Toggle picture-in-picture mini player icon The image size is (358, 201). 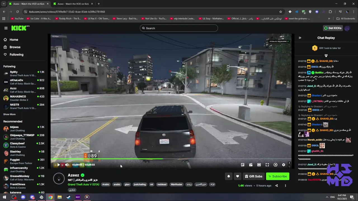pyautogui.click(x=242, y=165)
